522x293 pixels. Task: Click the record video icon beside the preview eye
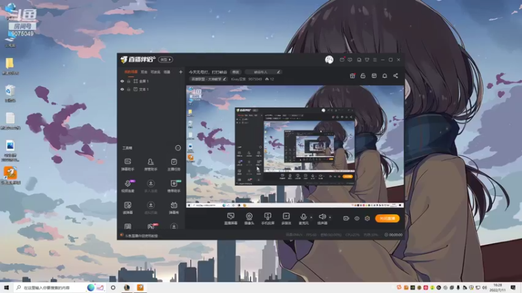tap(346, 218)
